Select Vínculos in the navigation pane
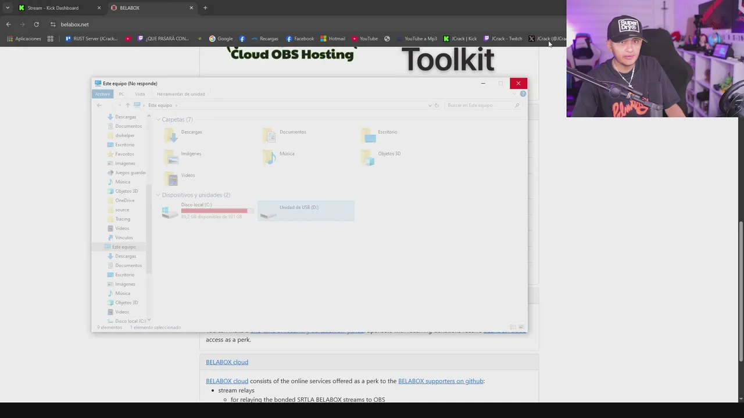 tap(124, 237)
